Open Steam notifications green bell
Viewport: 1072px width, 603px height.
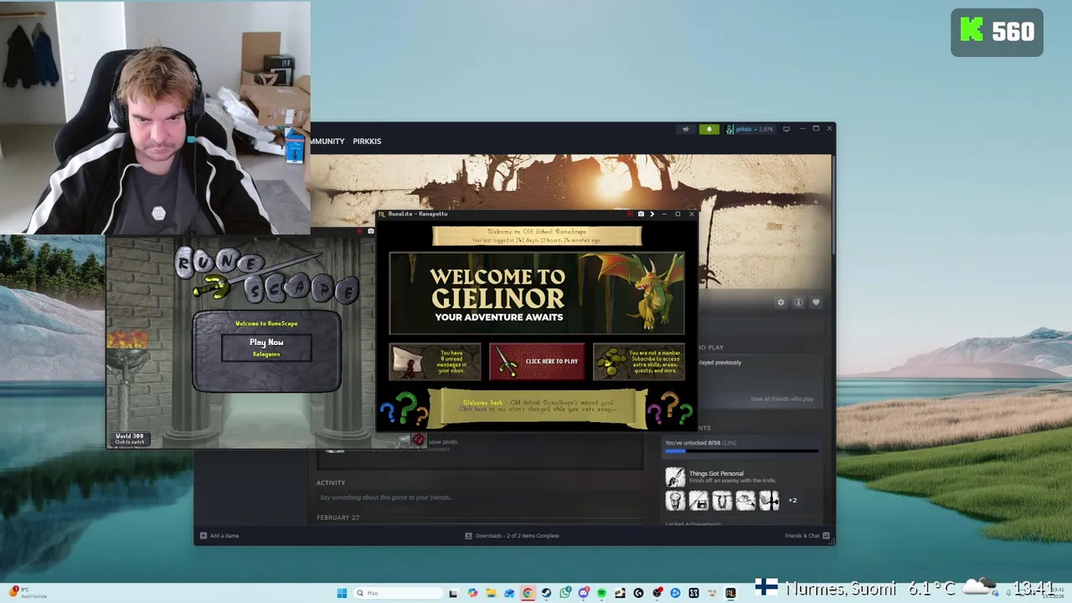coord(709,129)
